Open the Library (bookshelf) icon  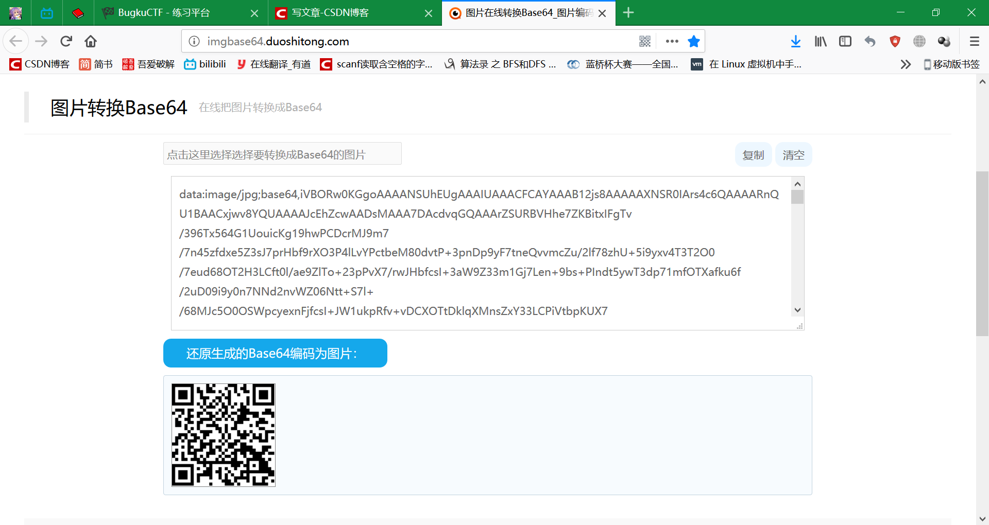(x=820, y=41)
